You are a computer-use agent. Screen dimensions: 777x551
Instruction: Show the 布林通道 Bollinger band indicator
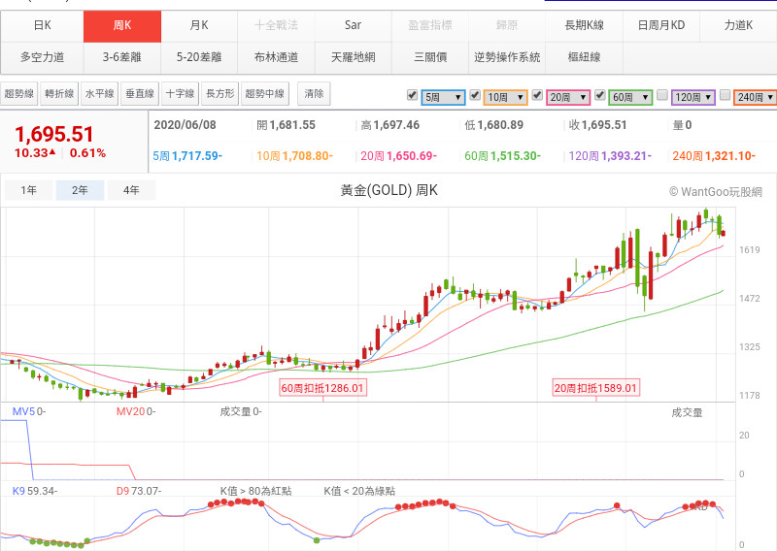pos(276,57)
